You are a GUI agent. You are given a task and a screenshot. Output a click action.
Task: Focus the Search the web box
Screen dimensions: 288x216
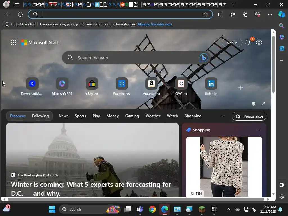[136, 58]
